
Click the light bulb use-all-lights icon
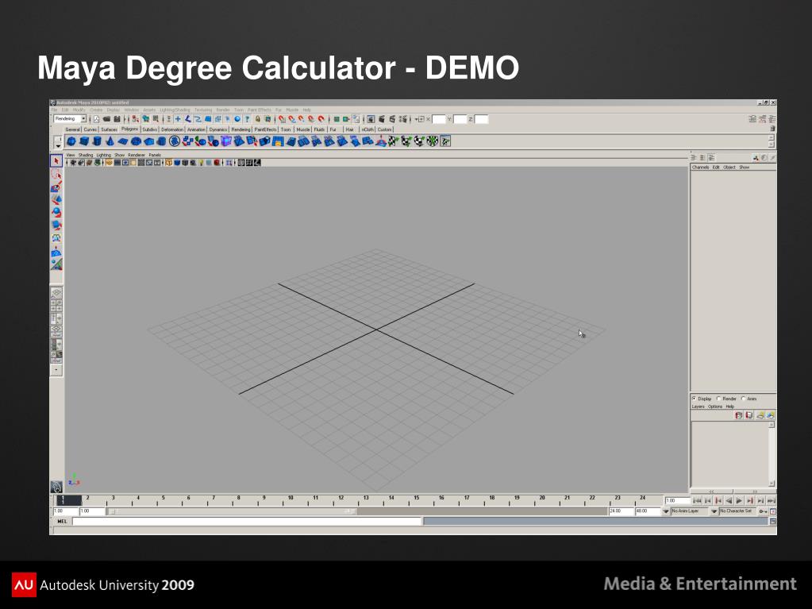(201, 163)
